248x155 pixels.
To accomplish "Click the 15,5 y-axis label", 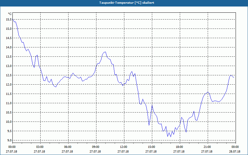I will 9,20.
